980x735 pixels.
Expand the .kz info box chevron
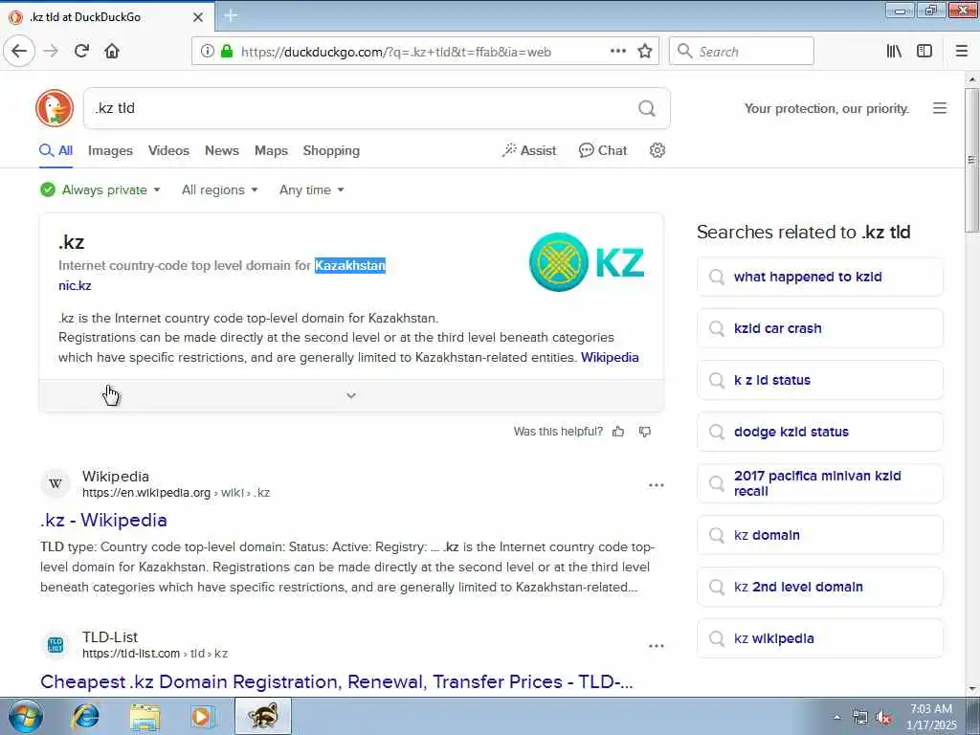tap(351, 395)
